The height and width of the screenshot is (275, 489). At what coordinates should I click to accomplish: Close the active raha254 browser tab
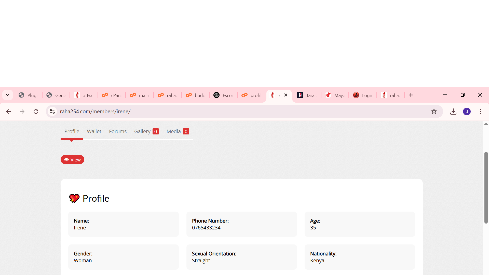[x=286, y=95]
